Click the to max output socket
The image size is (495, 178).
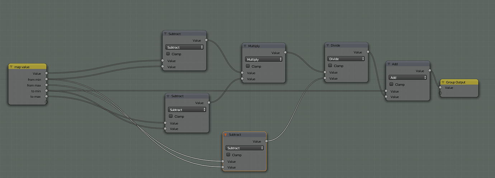pyautogui.click(x=46, y=96)
